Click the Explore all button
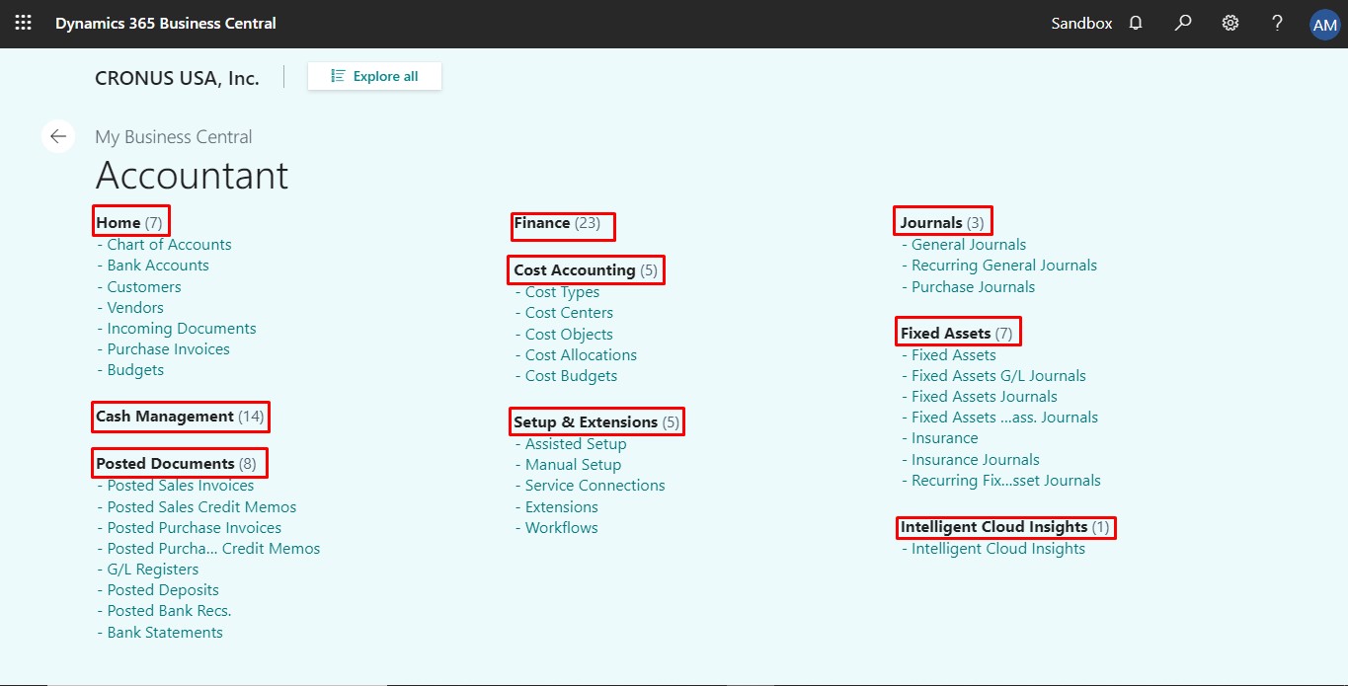Image resolution: width=1348 pixels, height=686 pixels. (374, 76)
